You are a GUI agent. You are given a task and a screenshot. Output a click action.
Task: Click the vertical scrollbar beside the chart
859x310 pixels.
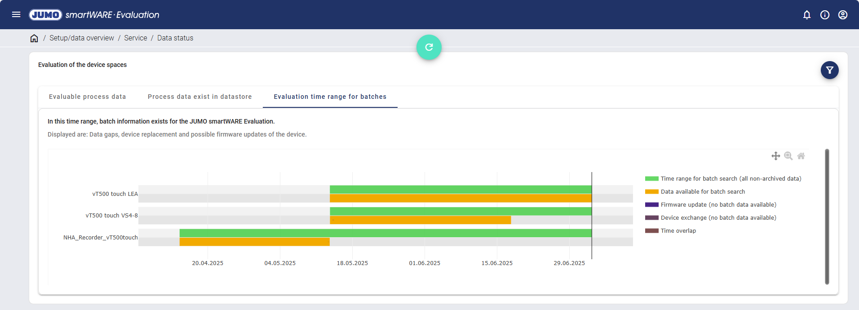point(827,217)
